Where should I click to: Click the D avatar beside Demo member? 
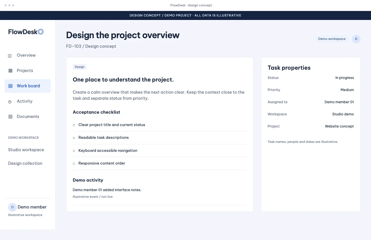click(12, 207)
